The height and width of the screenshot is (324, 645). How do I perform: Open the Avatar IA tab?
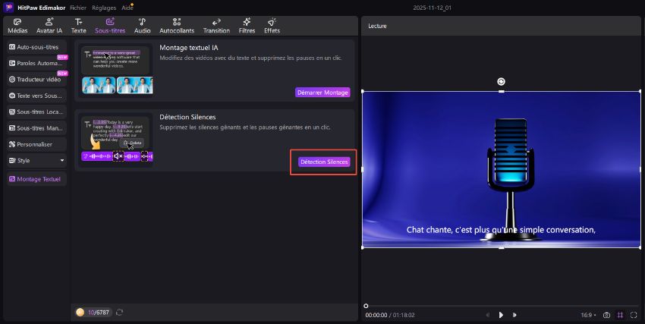[x=49, y=26]
